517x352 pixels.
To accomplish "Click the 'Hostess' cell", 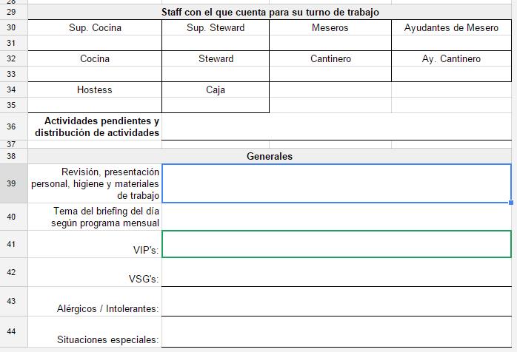I will (95, 90).
